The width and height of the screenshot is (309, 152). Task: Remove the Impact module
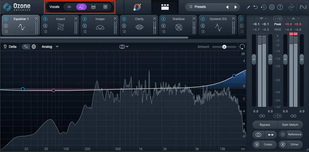[76, 19]
